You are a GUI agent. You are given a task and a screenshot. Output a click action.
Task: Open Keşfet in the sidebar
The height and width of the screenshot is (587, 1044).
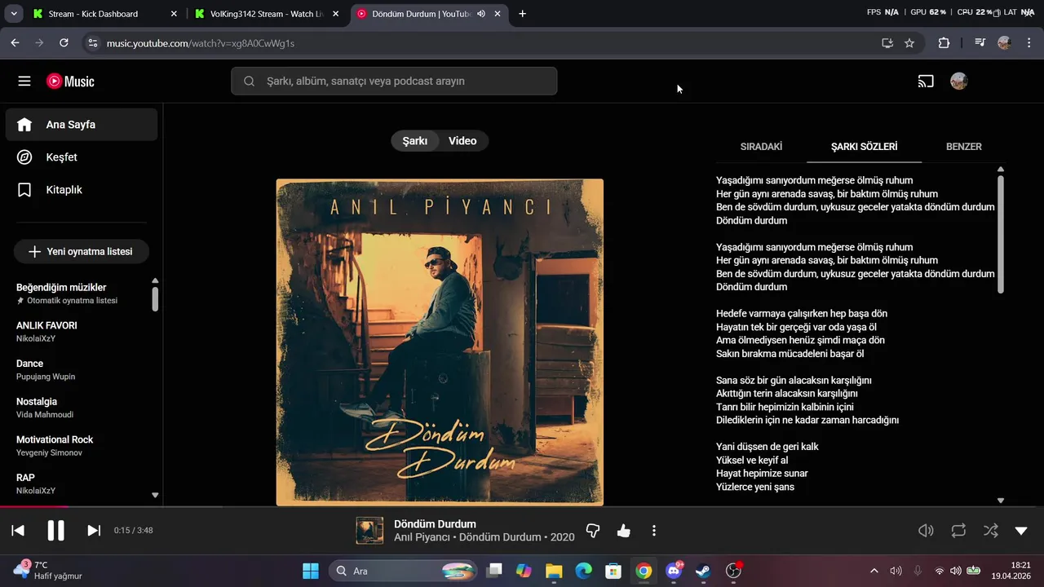click(82, 157)
